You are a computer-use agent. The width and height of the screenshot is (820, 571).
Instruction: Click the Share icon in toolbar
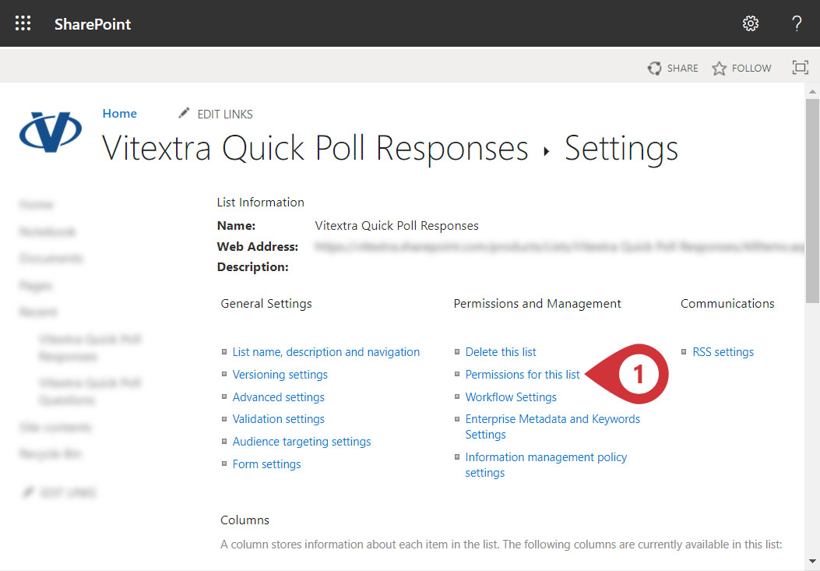point(654,68)
